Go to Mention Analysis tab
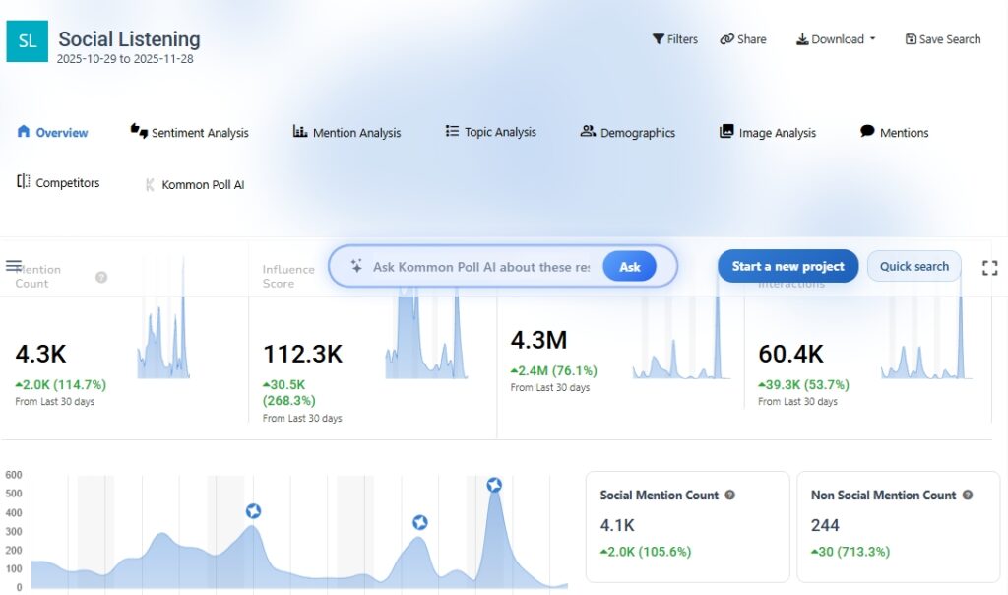1008x595 pixels. point(347,133)
